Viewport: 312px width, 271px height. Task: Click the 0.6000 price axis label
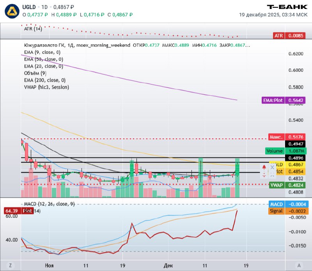(x=296, y=70)
